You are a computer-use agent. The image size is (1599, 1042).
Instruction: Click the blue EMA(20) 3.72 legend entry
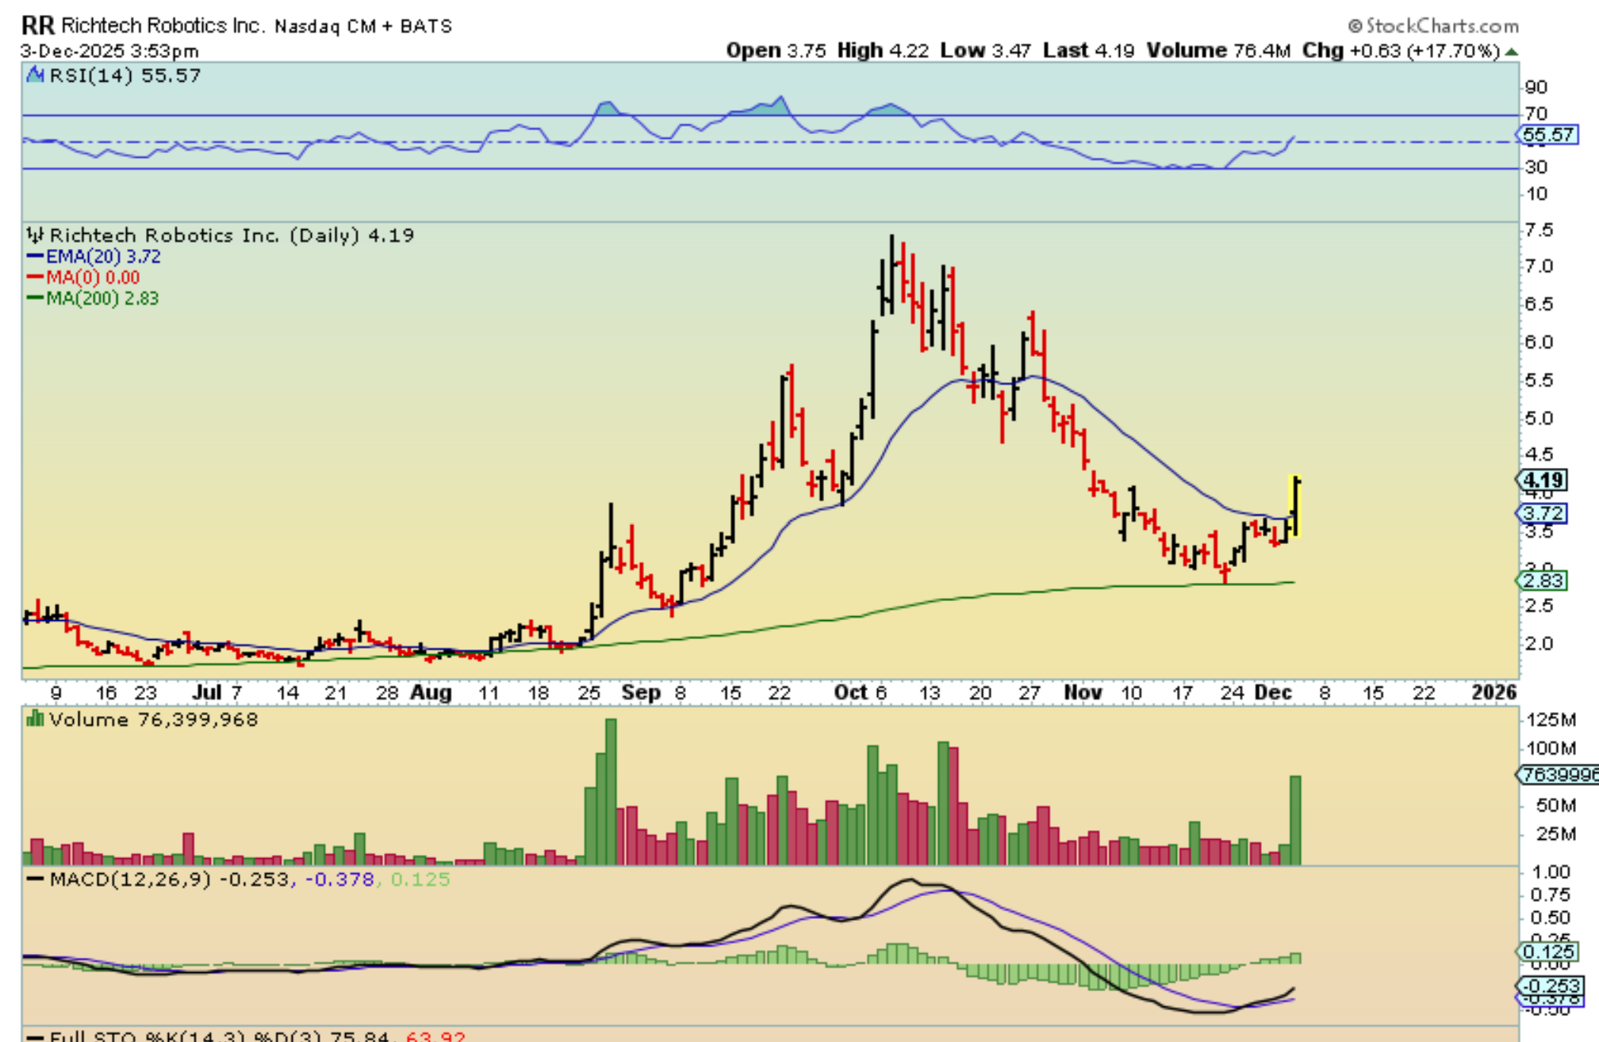click(94, 257)
